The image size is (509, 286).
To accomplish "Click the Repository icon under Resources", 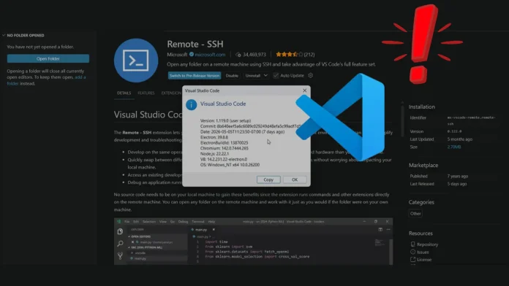I will 413,244.
